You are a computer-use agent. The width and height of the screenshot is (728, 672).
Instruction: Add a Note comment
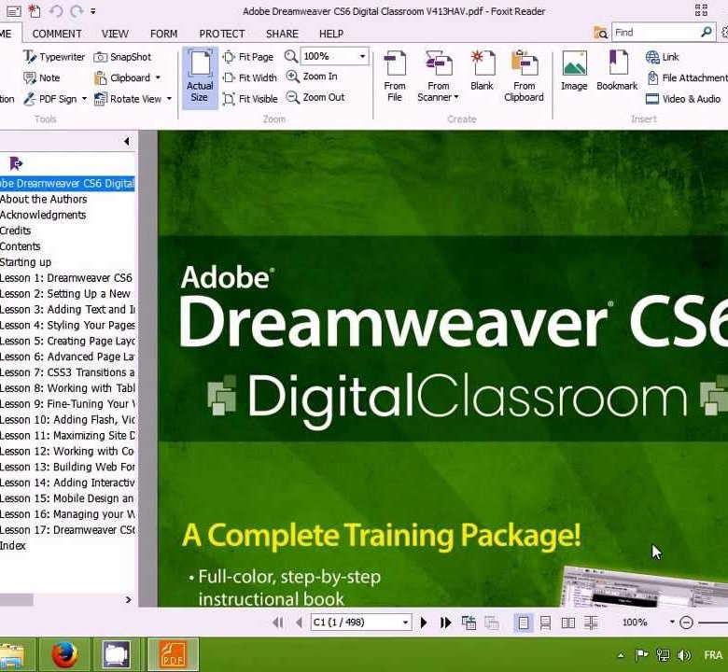click(x=42, y=77)
